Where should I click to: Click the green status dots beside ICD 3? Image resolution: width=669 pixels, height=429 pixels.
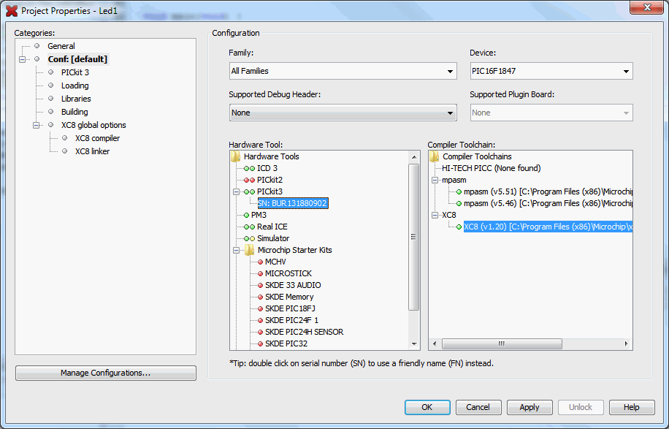click(249, 169)
